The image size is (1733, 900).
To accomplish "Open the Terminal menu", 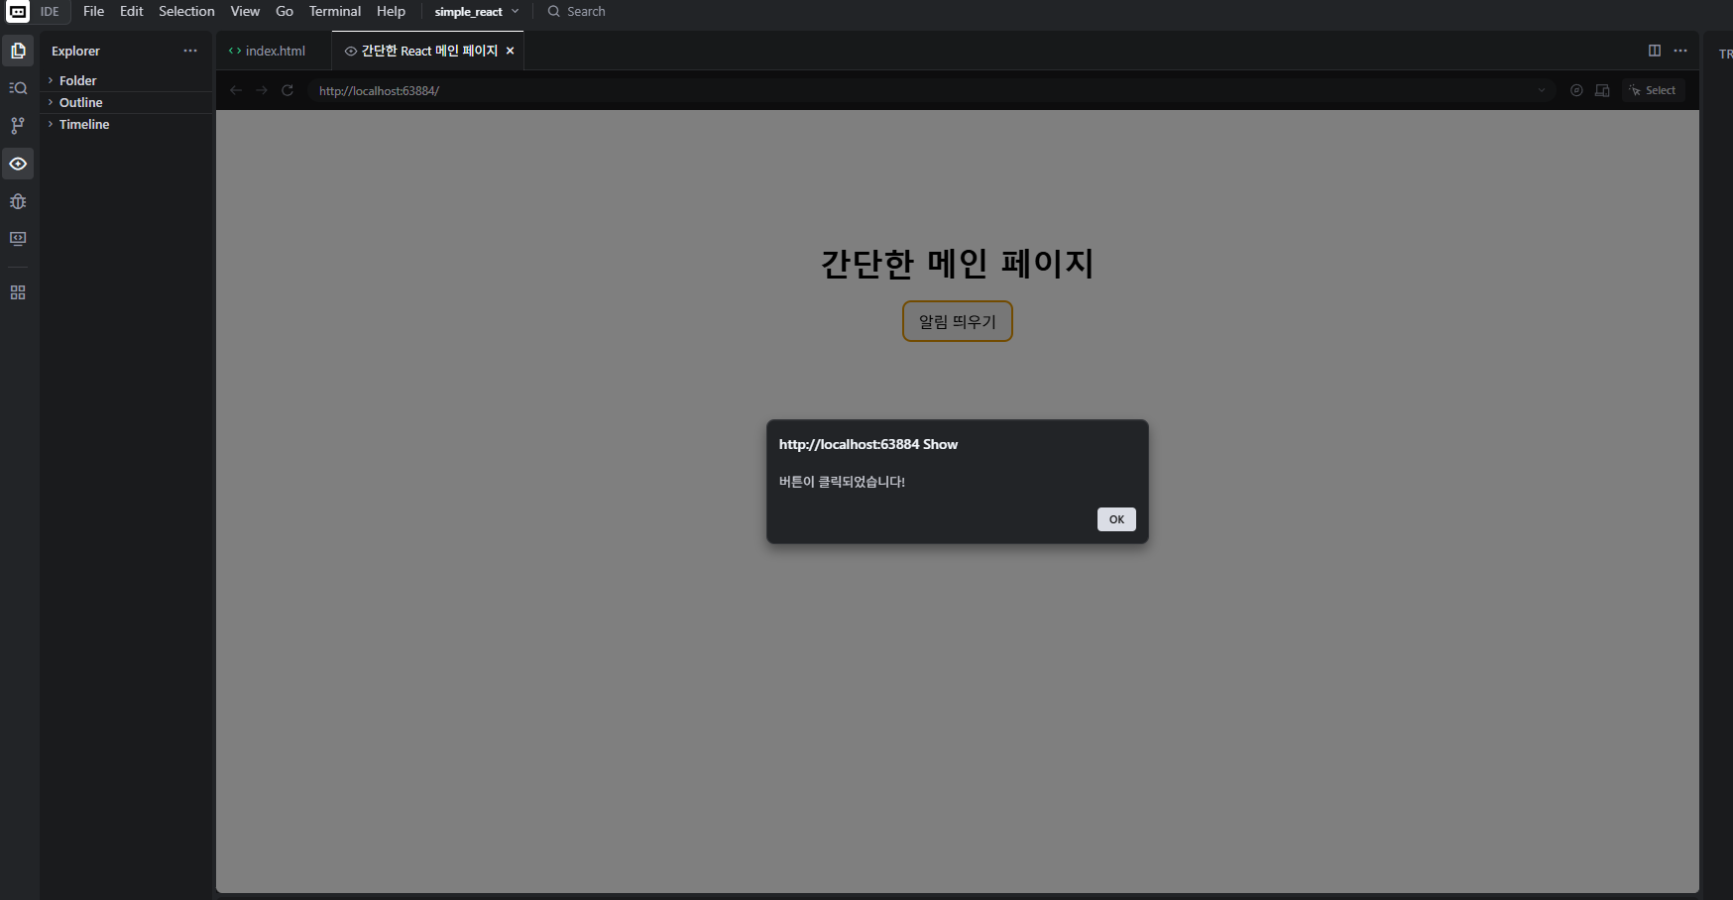I will tap(335, 12).
